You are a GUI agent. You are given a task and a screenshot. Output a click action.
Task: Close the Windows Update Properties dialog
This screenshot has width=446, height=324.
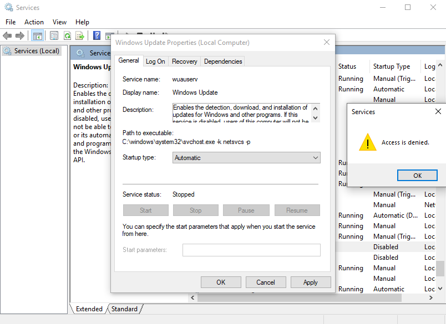point(327,42)
